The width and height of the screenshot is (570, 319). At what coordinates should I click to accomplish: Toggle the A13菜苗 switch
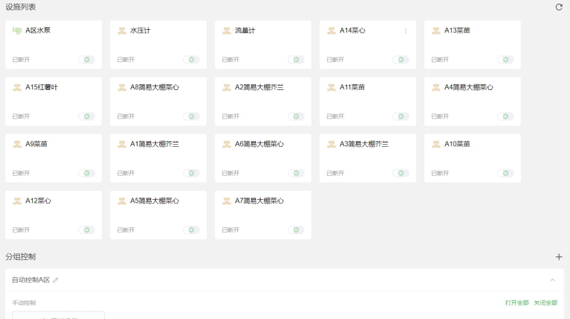506,60
